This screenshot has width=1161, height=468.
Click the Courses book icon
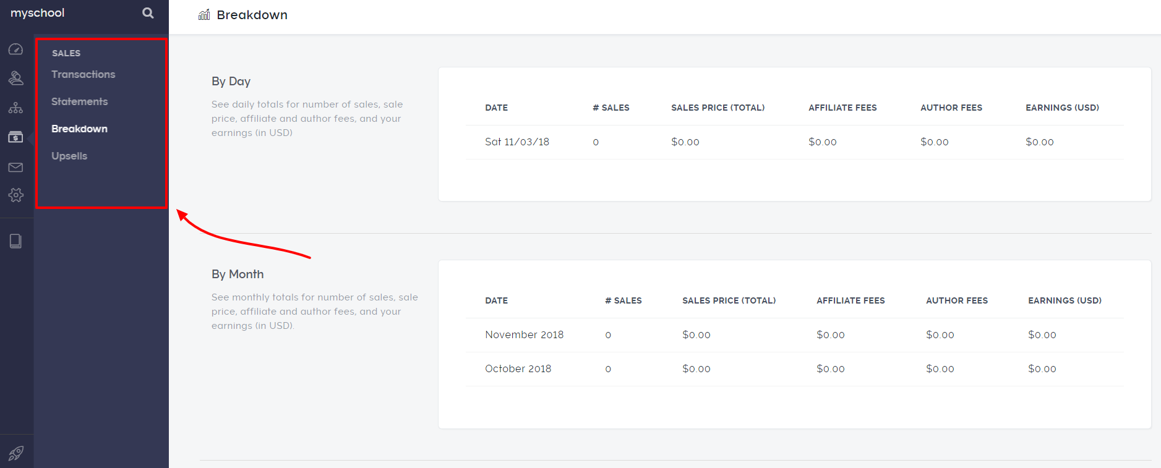(16, 241)
